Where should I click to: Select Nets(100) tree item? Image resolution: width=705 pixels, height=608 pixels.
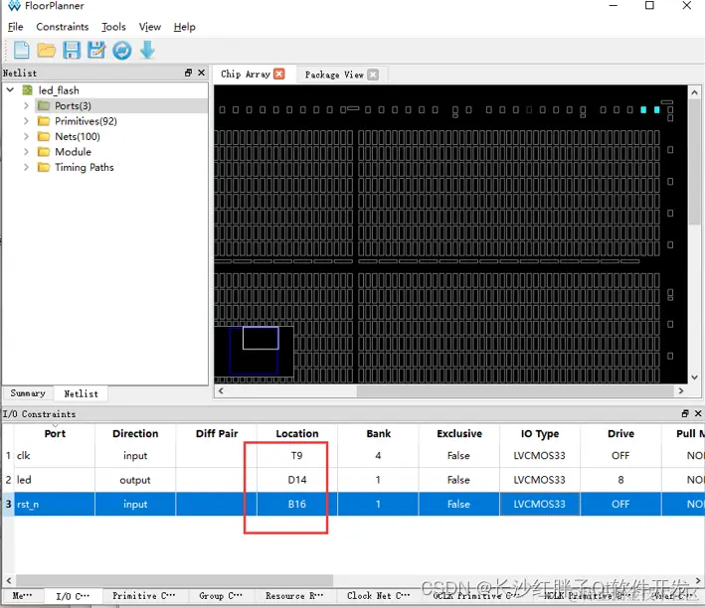click(78, 137)
